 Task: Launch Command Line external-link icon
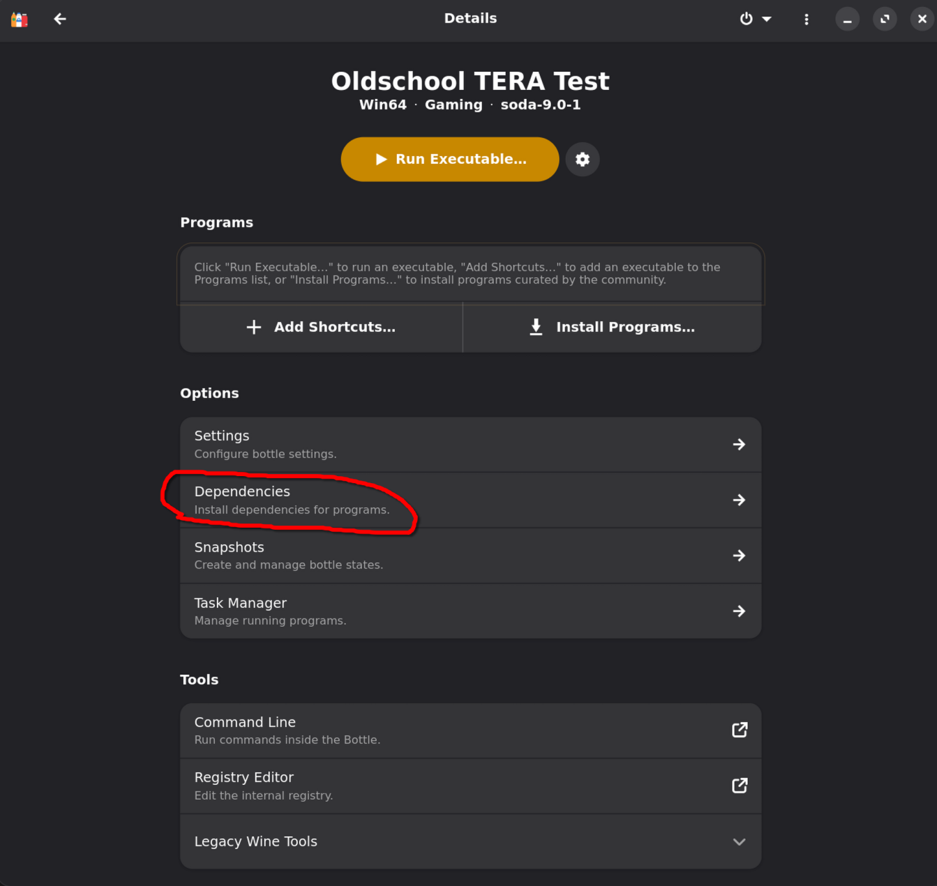740,730
